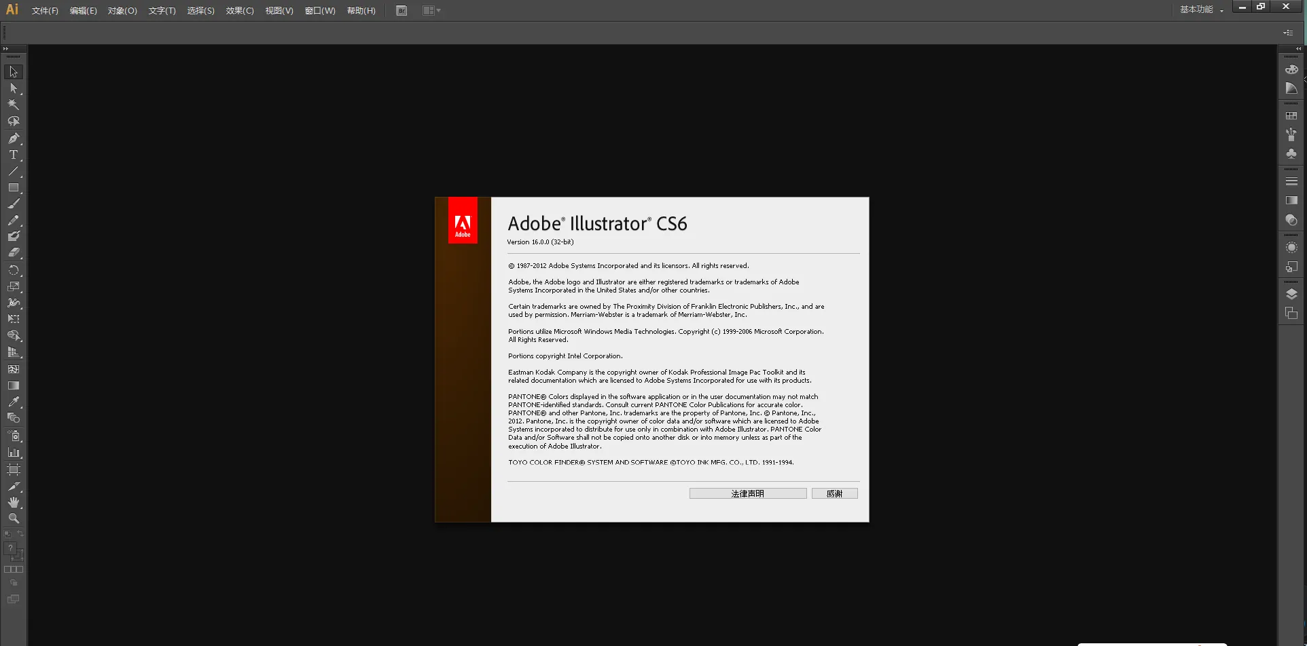Open the 编辑(E) menu
This screenshot has height=646, width=1307.
point(83,11)
